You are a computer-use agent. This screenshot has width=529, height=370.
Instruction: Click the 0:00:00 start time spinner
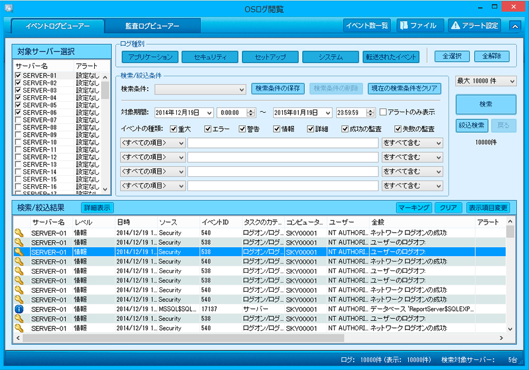click(x=251, y=113)
